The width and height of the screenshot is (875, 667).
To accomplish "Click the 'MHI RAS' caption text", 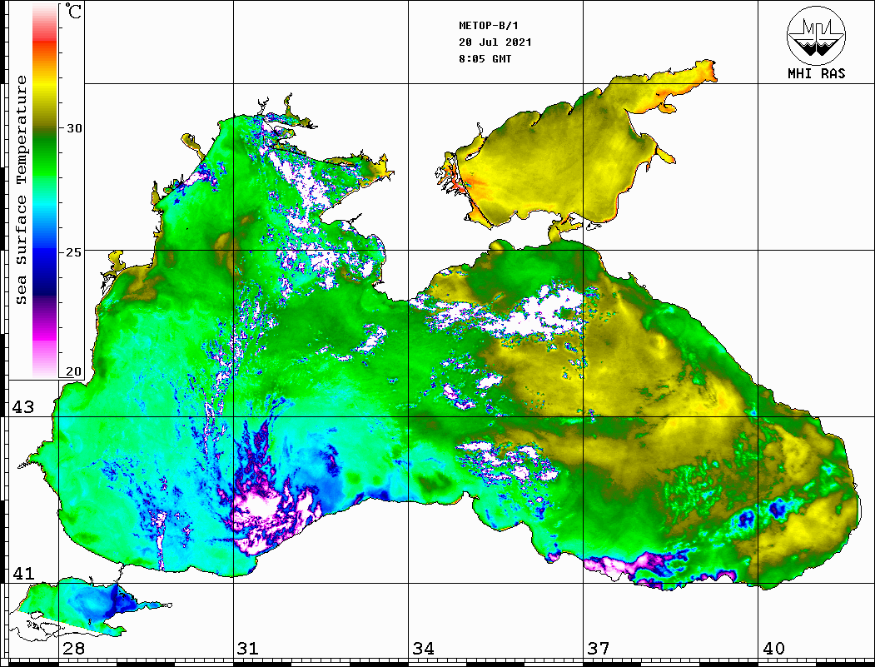I will [816, 73].
